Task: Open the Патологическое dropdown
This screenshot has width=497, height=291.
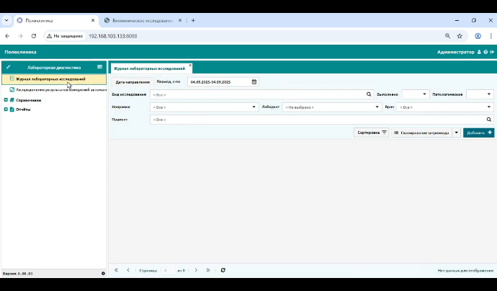Action: (480, 94)
